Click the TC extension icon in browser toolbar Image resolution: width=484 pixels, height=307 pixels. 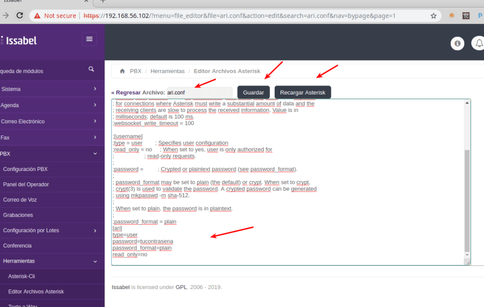pyautogui.click(x=466, y=16)
